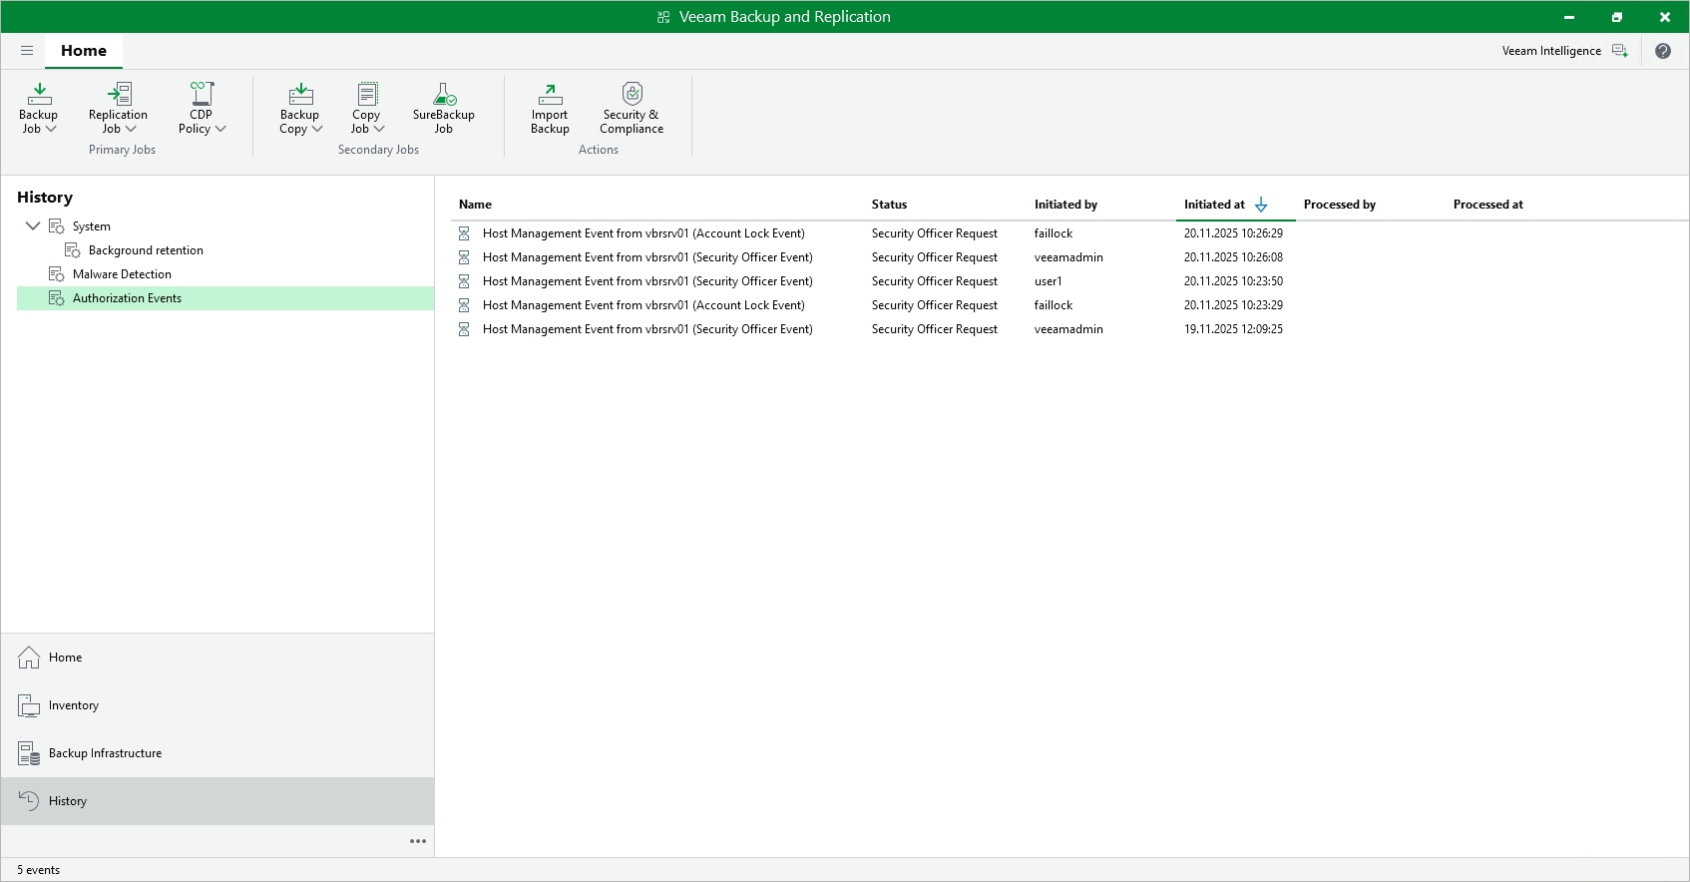Viewport: 1690px width, 882px height.
Task: Click the System node icon in tree
Action: (57, 226)
